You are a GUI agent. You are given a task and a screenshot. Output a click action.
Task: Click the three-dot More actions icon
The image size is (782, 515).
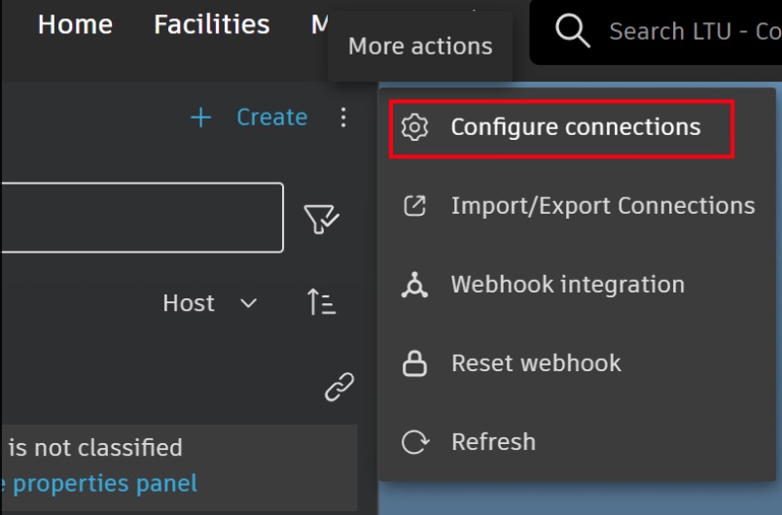(x=342, y=118)
